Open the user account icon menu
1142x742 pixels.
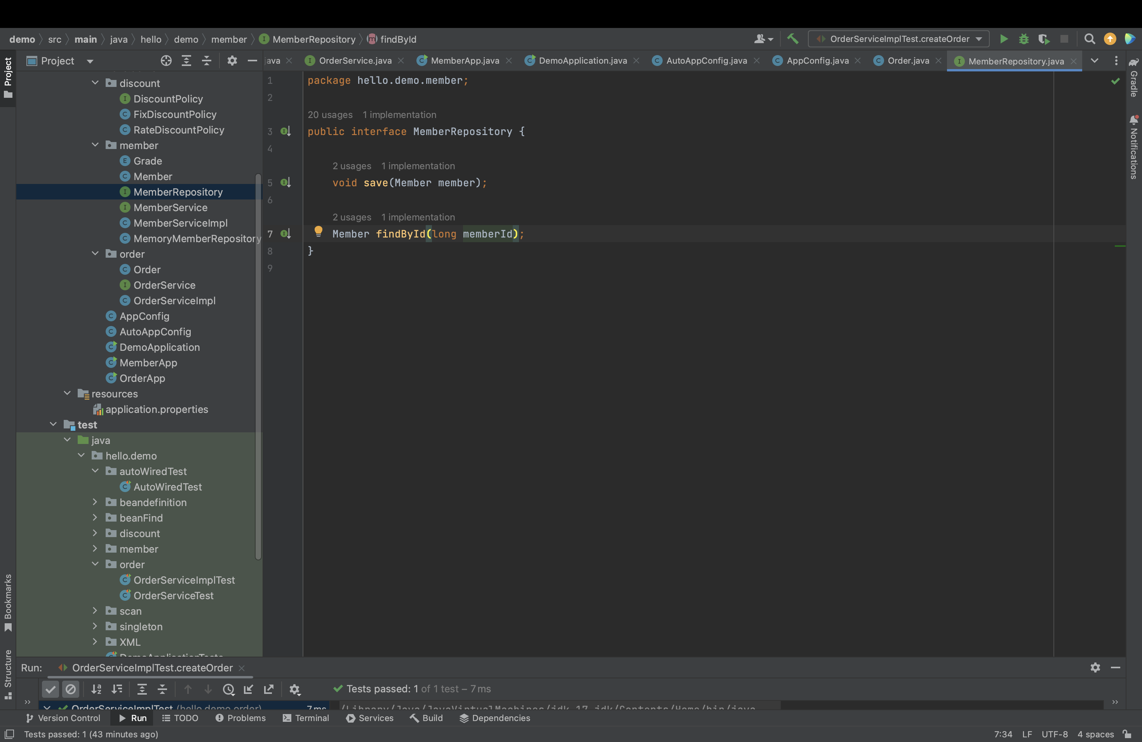[x=763, y=39]
